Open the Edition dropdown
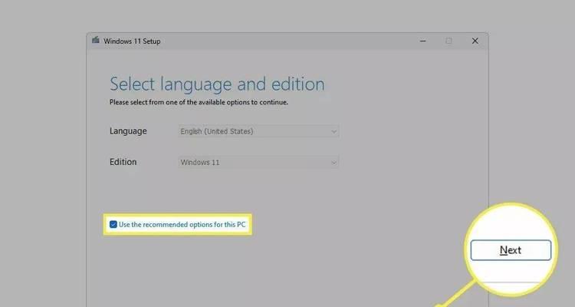Viewport: 575px width, 307px height. point(258,162)
